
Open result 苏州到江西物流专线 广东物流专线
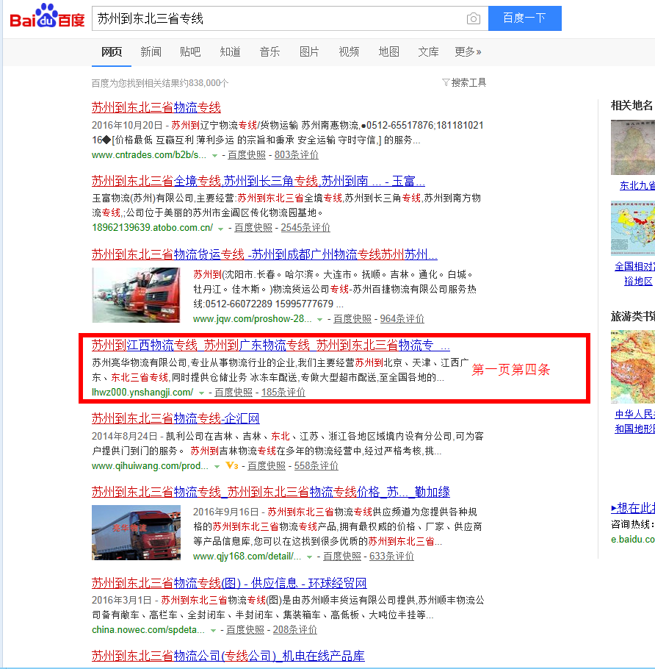(x=271, y=346)
